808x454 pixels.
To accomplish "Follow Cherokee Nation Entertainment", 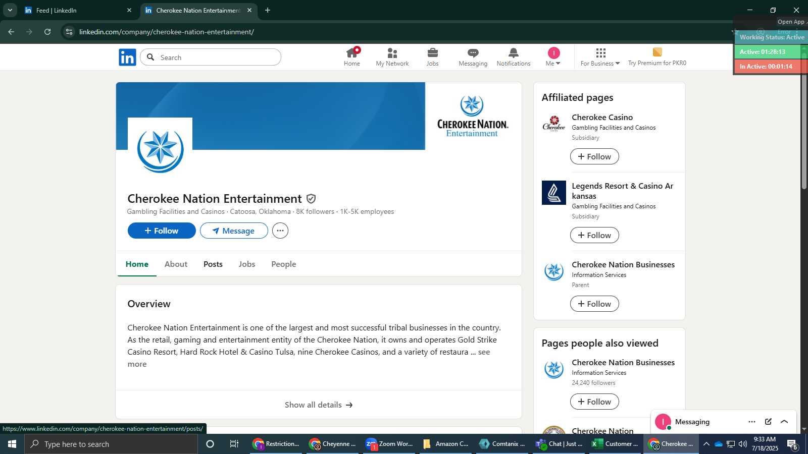I will pos(162,231).
